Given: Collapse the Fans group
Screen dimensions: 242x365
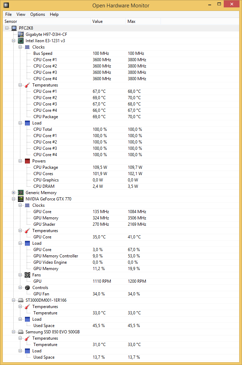Looking at the screenshot, I should click(x=20, y=275).
